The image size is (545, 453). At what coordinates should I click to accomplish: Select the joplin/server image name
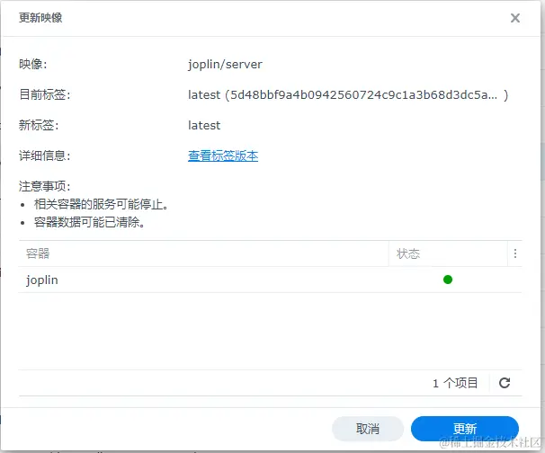pyautogui.click(x=225, y=65)
